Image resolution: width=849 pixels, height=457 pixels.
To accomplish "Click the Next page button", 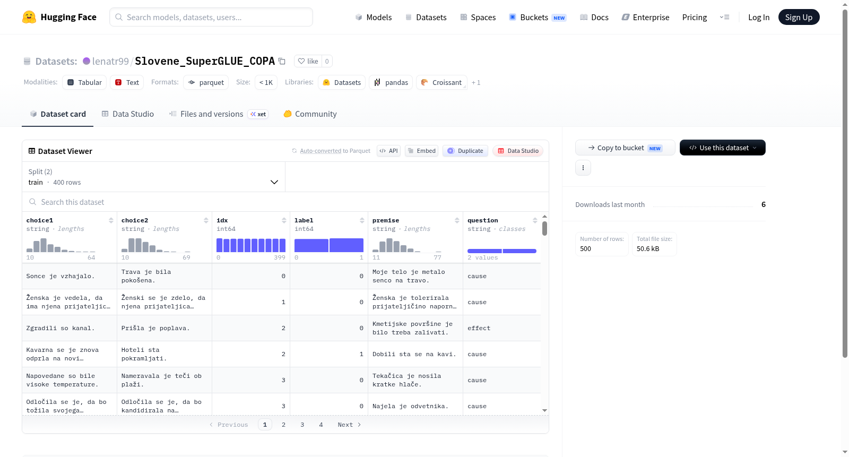I will pos(349,425).
